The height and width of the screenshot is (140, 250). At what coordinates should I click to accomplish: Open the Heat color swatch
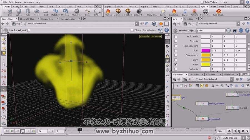click(206, 64)
